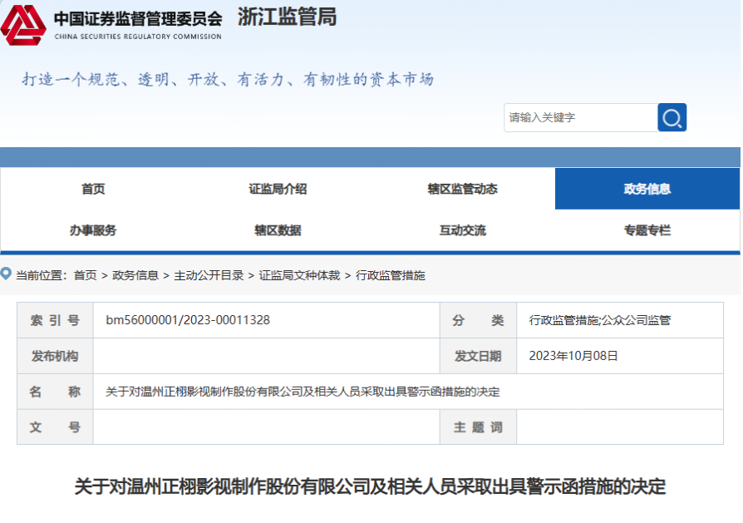Click category value 行政监管措施;公众公司监管

pyautogui.click(x=600, y=320)
